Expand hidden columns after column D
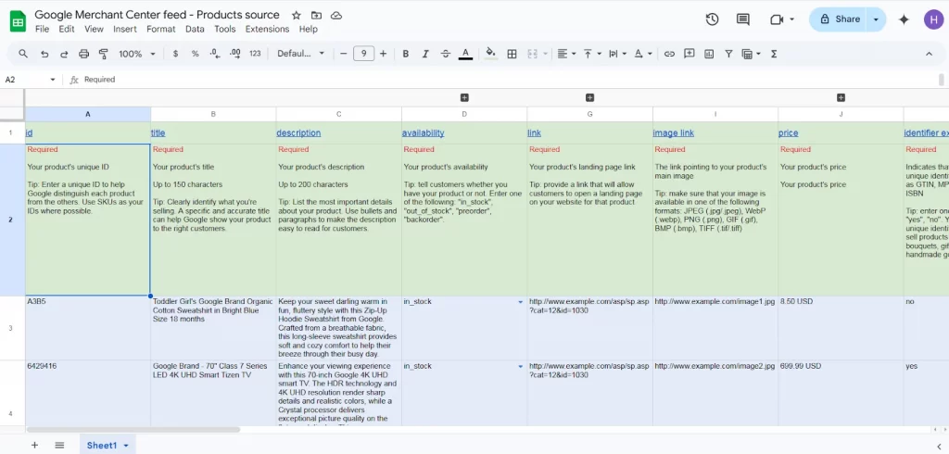Image resolution: width=949 pixels, height=454 pixels. 465,97
